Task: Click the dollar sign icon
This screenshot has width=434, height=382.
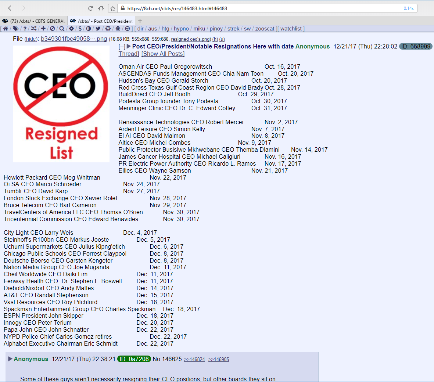Action: click(x=80, y=29)
